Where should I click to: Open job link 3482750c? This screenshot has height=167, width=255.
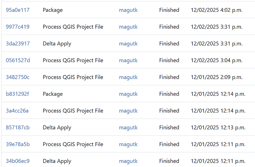(18, 77)
